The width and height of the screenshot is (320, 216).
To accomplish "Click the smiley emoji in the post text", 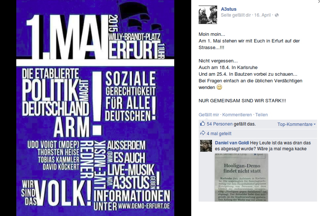I will tap(219, 88).
